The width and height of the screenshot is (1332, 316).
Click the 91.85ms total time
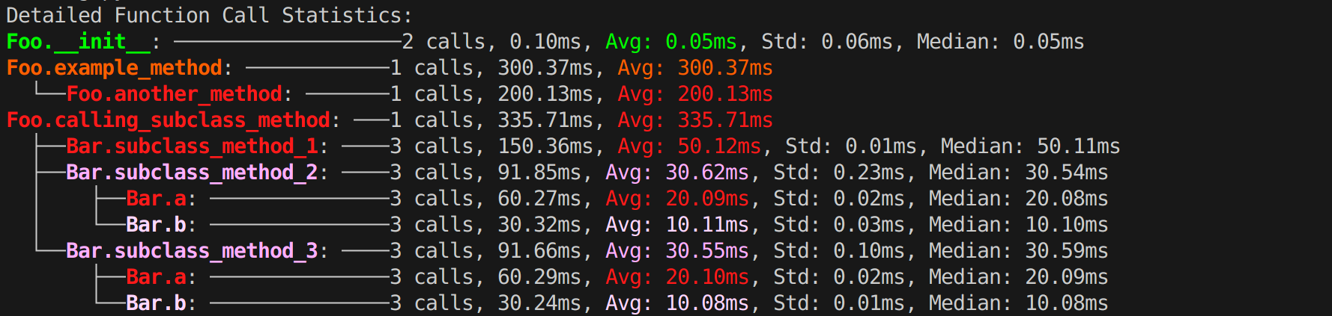tap(539, 173)
